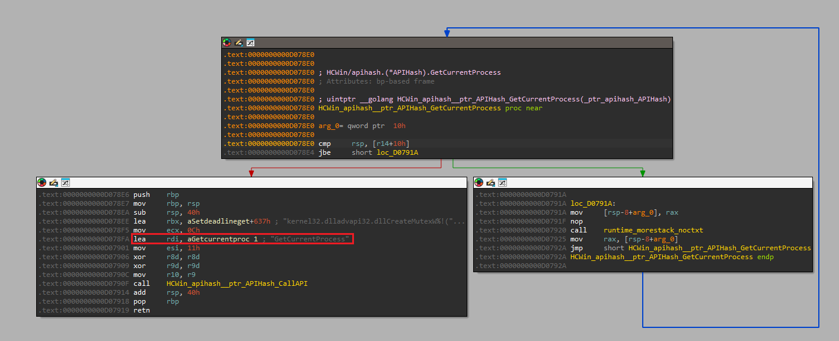839x341 pixels.
Task: Click the red false-branch edge arrowhead
Action: pyautogui.click(x=251, y=173)
